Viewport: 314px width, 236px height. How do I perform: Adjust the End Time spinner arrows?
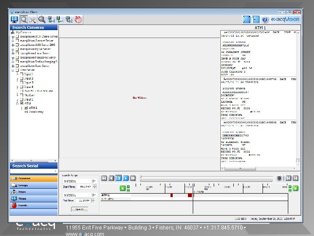click(x=93, y=201)
